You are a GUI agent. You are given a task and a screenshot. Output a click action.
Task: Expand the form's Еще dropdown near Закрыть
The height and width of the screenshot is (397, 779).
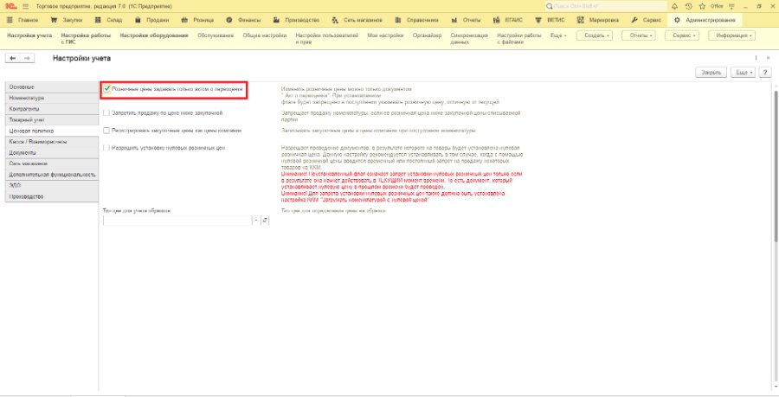point(744,73)
